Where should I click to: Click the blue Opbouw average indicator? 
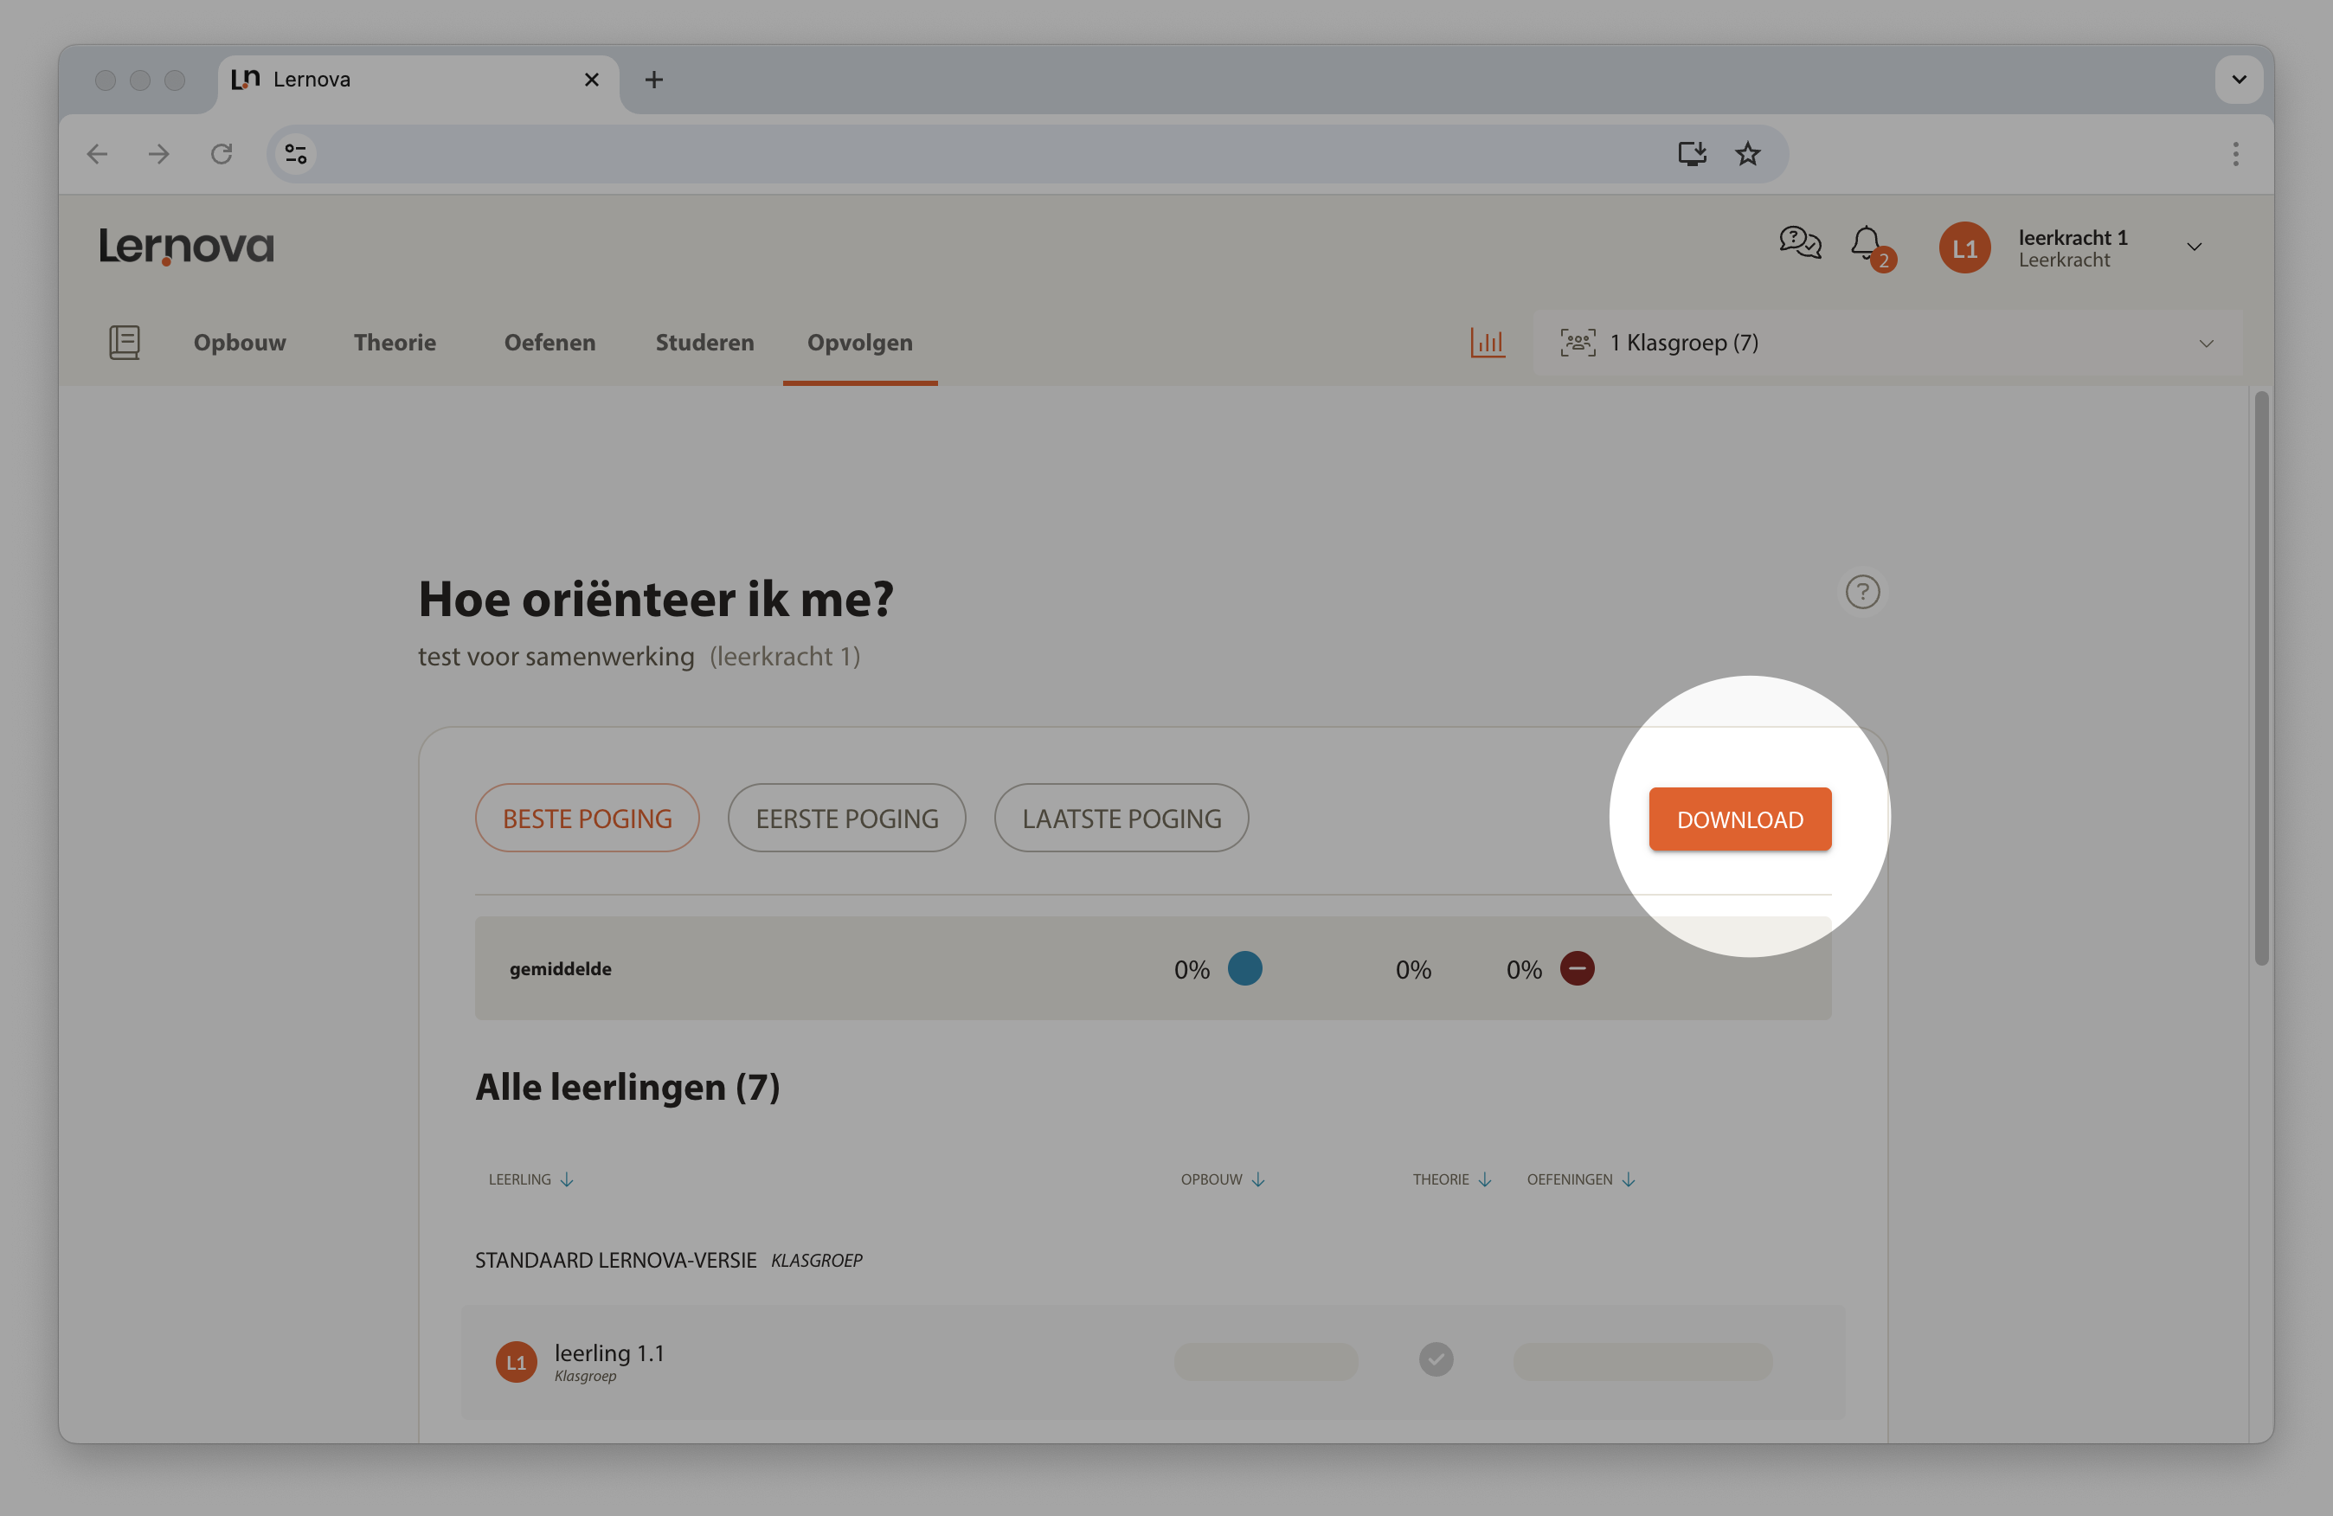pyautogui.click(x=1245, y=968)
